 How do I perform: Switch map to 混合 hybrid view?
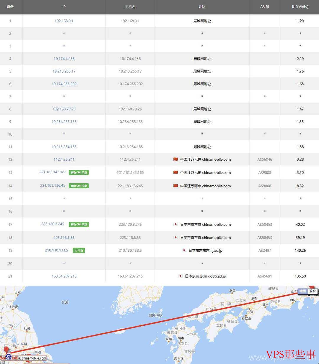tap(313, 291)
